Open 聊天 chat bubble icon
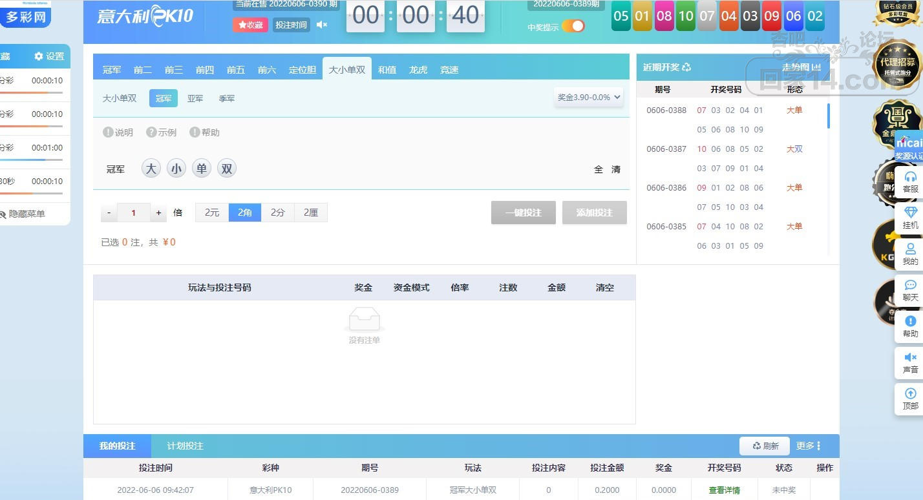Viewport: 923px width, 500px height. [911, 285]
